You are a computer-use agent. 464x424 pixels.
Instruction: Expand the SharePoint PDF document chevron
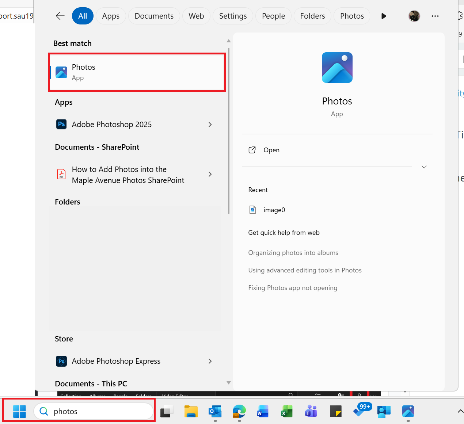click(x=210, y=175)
